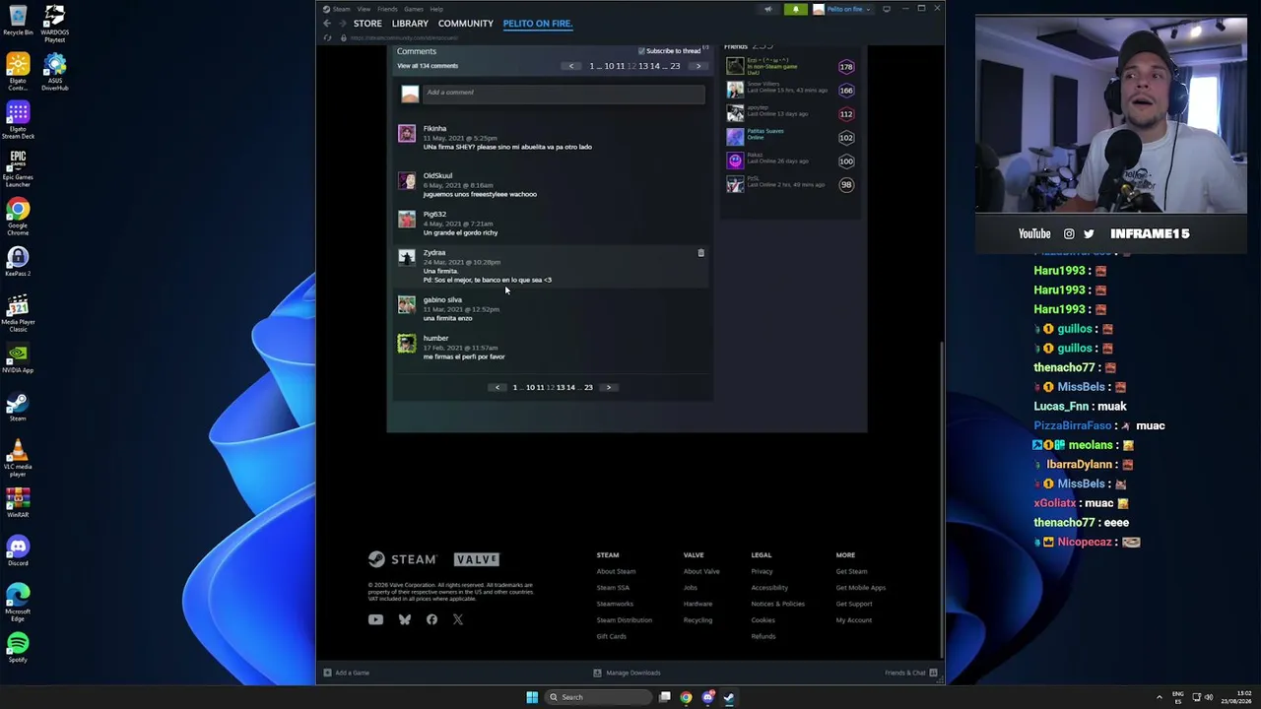Viewport: 1261px width, 709px height.
Task: Open the PELITO ON FIRE. tab
Action: point(538,23)
